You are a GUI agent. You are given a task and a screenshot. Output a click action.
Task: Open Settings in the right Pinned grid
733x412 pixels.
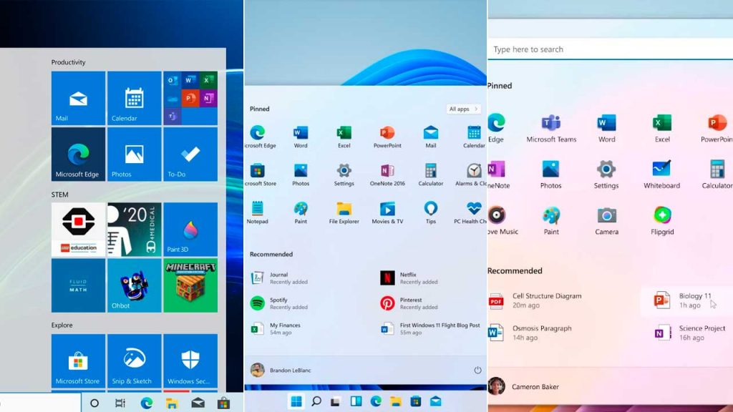[x=606, y=175]
